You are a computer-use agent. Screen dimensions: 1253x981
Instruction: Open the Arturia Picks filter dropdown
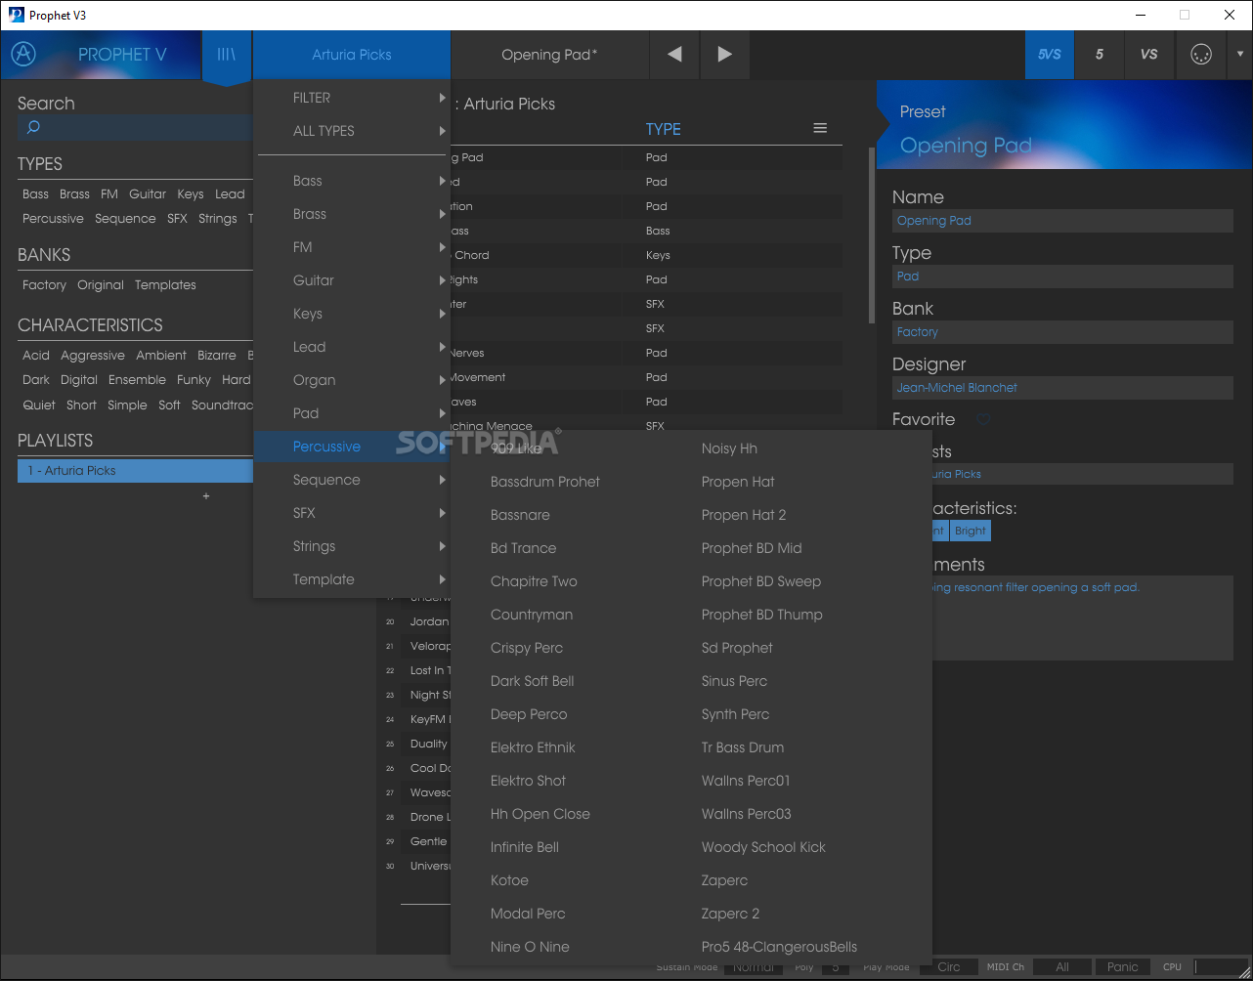352,55
